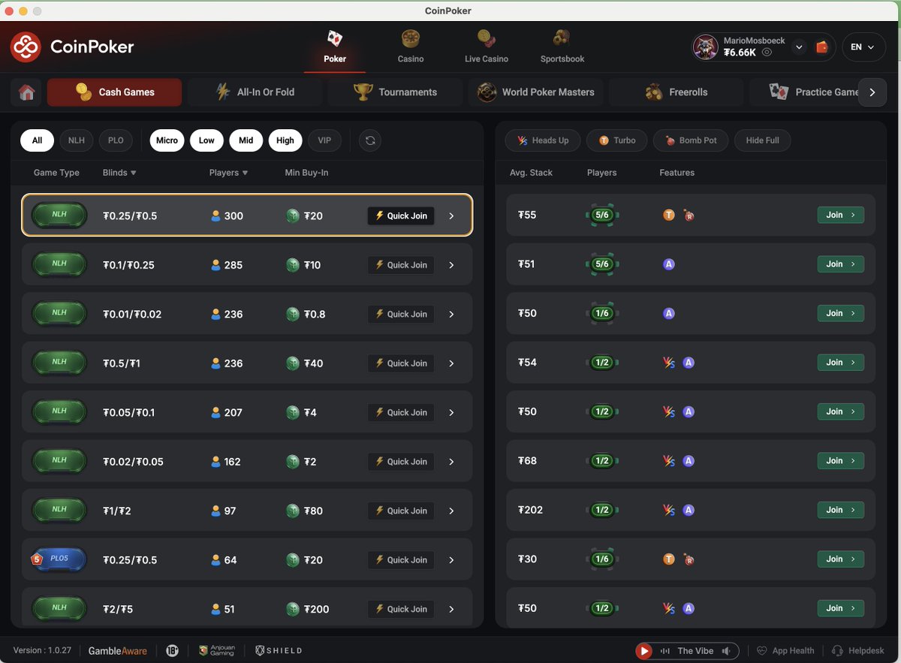901x663 pixels.
Task: Toggle the Low stakes filter
Action: click(x=206, y=140)
